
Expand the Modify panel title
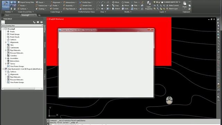(128, 12)
